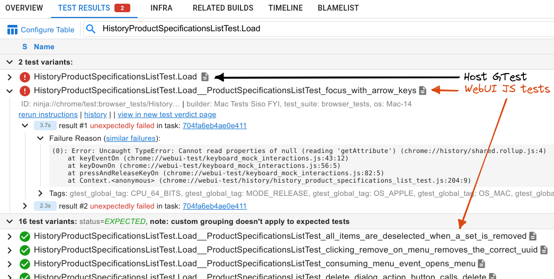Open task 704fa6eb4ae0e411 for result #1
Screen dimensions: 554x279
click(215, 125)
